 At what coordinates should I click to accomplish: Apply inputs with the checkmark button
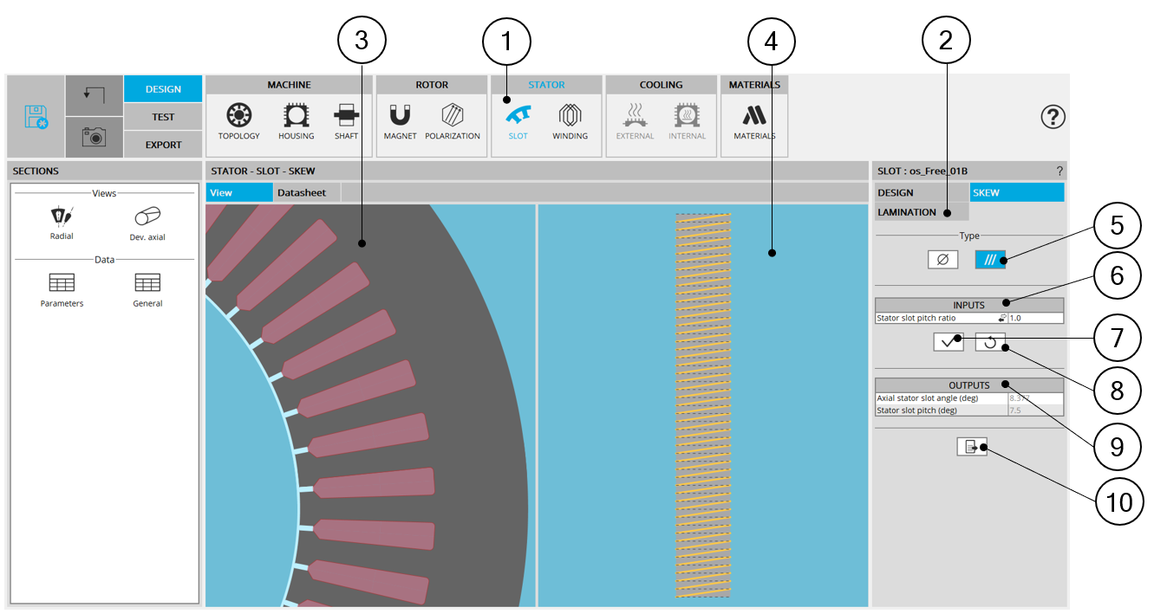pos(949,342)
